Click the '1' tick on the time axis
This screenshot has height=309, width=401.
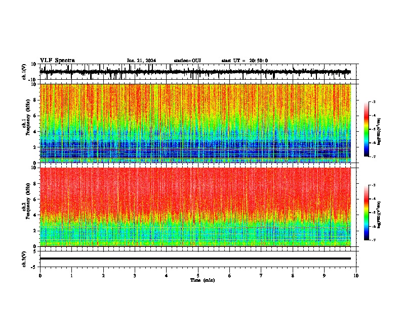(71, 276)
